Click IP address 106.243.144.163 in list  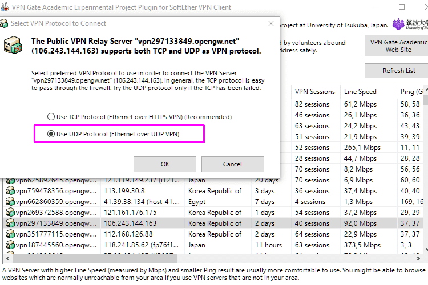[x=130, y=223]
